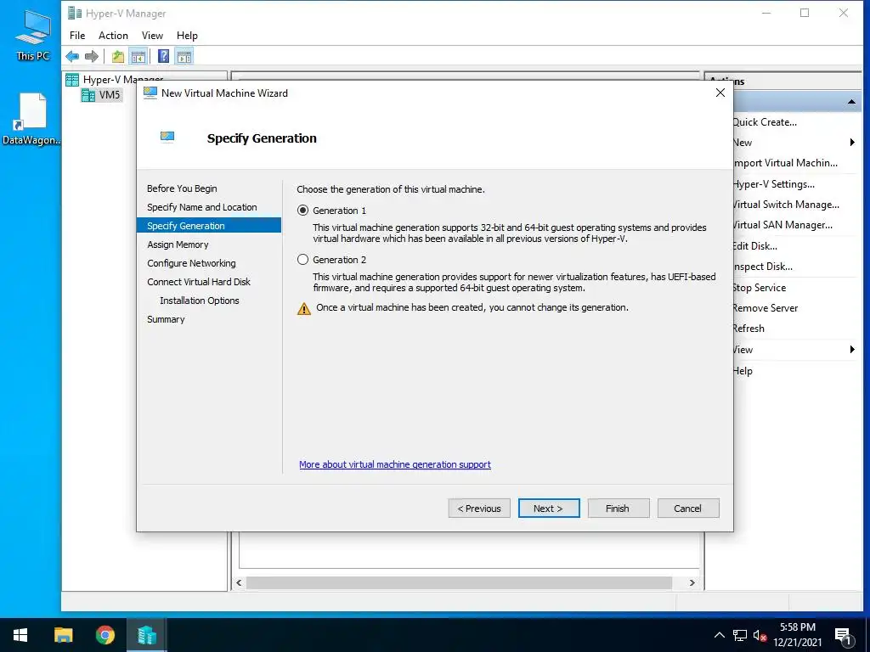Open the DataWagon desktop shortcut

point(31,119)
